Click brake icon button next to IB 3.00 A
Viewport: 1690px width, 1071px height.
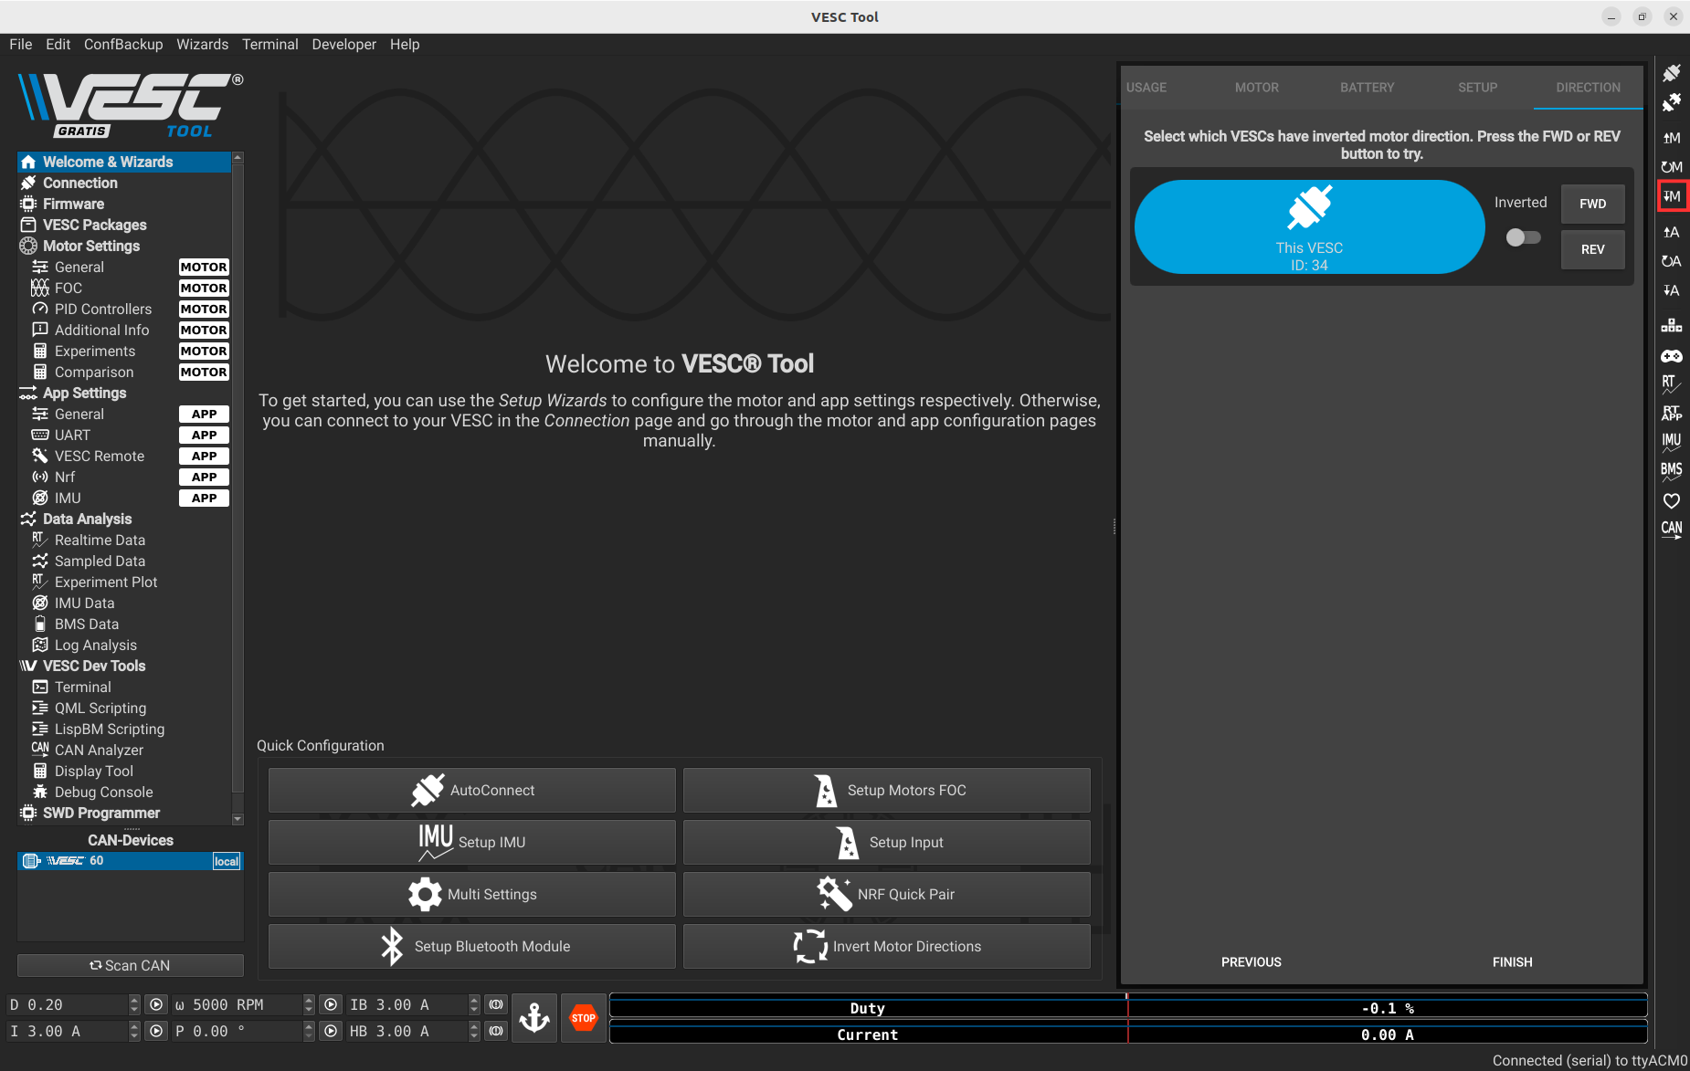[496, 1004]
